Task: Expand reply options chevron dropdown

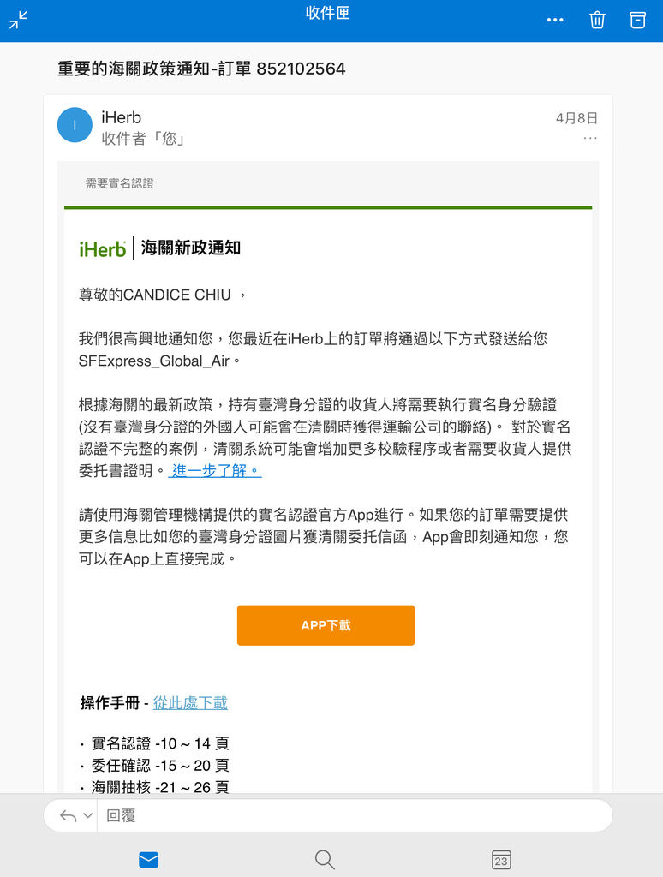Action: (88, 815)
